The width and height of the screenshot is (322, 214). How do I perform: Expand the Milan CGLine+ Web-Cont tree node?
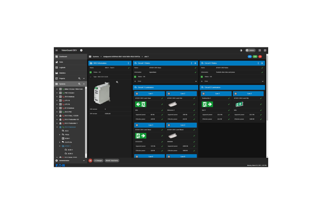[x=57, y=89]
